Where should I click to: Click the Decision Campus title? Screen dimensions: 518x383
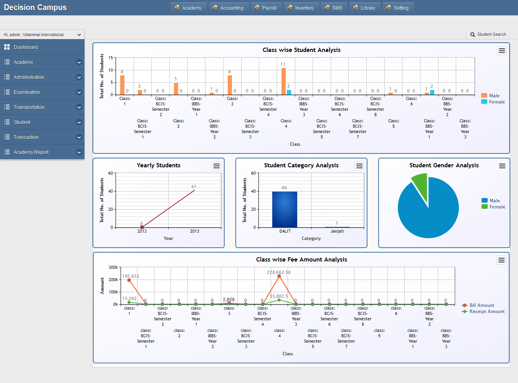click(35, 7)
